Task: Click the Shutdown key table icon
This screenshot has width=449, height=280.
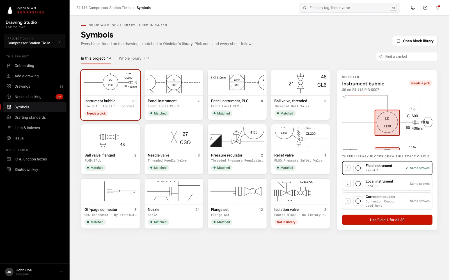Action: pyautogui.click(x=9, y=169)
